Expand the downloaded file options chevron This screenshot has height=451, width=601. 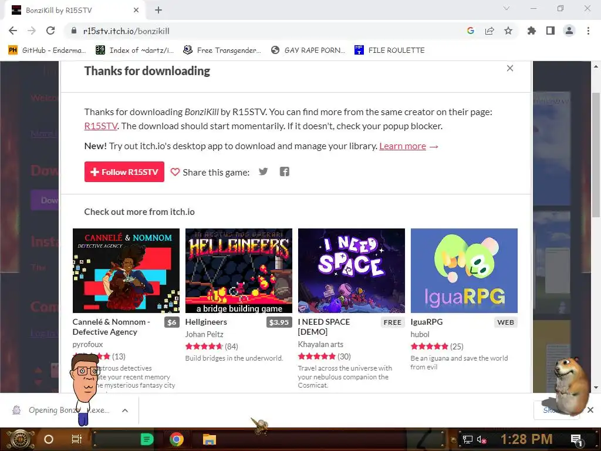125,410
